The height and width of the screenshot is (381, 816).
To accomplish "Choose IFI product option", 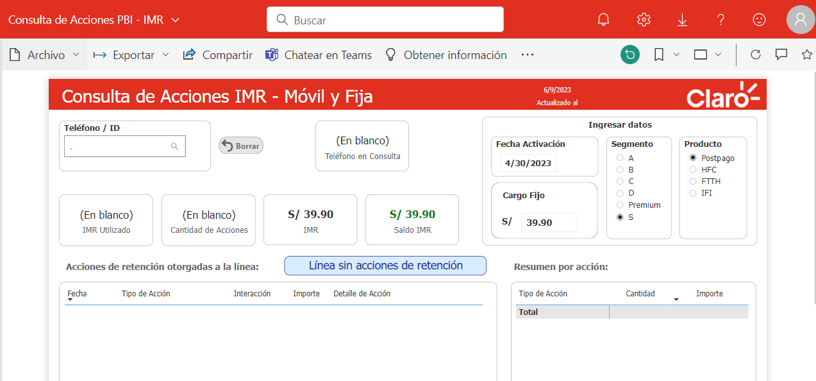I will [x=693, y=193].
